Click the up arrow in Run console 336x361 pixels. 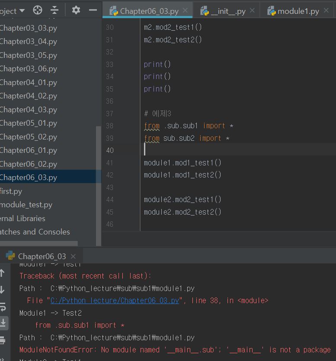click(x=3, y=273)
